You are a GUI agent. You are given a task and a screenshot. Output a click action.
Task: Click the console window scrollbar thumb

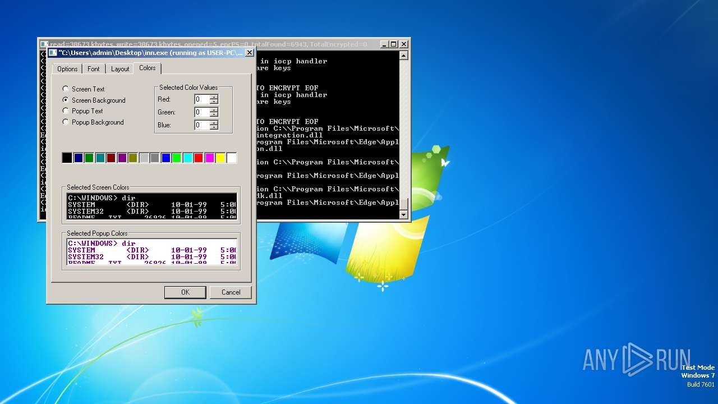(403, 204)
